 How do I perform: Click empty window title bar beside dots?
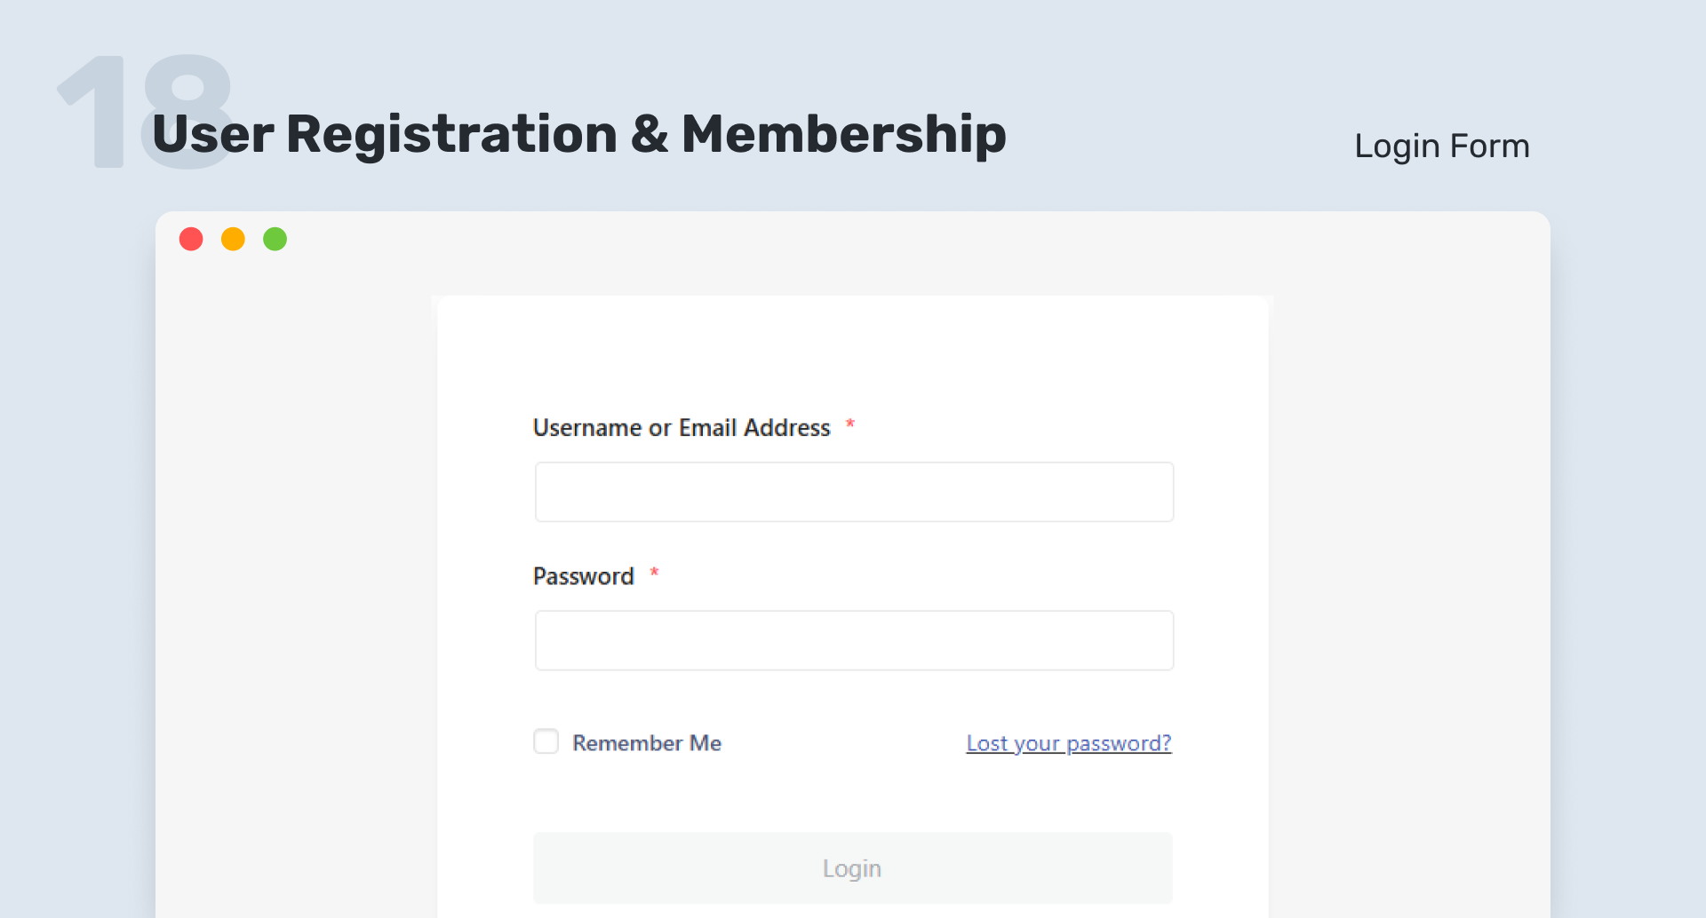click(x=889, y=239)
